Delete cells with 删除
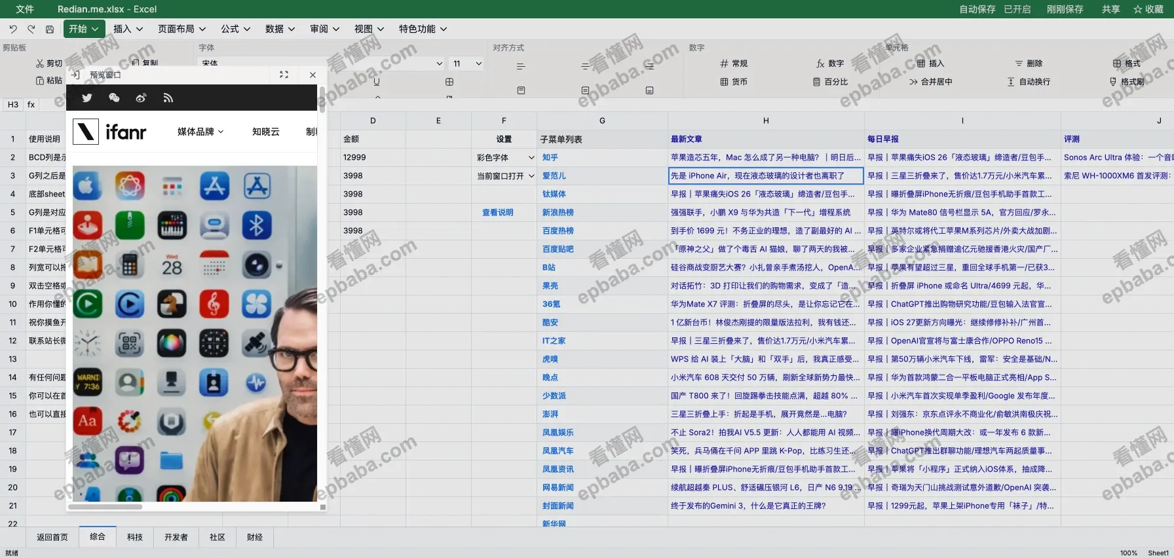 pos(1029,64)
